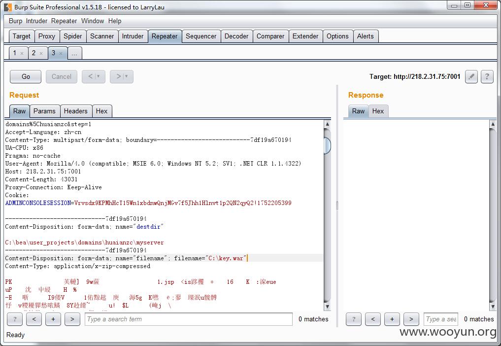Click the destdir parameter name

pos(149,227)
